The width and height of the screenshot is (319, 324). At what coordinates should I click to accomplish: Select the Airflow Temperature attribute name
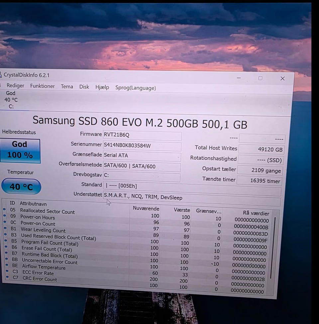pyautogui.click(x=44, y=267)
